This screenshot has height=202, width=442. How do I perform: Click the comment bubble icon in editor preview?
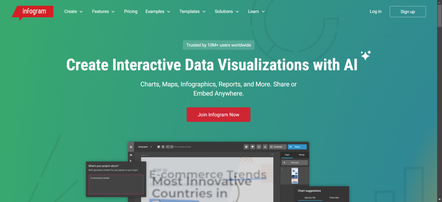pyautogui.click(x=253, y=147)
